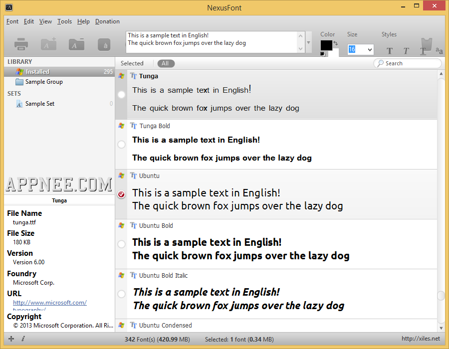Click the sample text box scroll-down arrow
This screenshot has height=349, width=449.
(x=300, y=49)
